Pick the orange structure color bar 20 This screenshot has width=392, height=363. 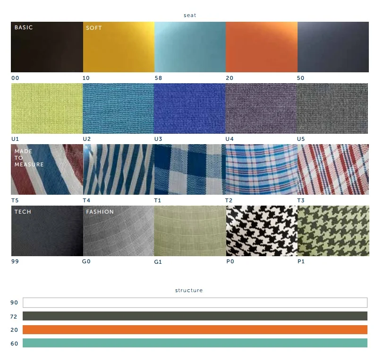tap(195, 330)
